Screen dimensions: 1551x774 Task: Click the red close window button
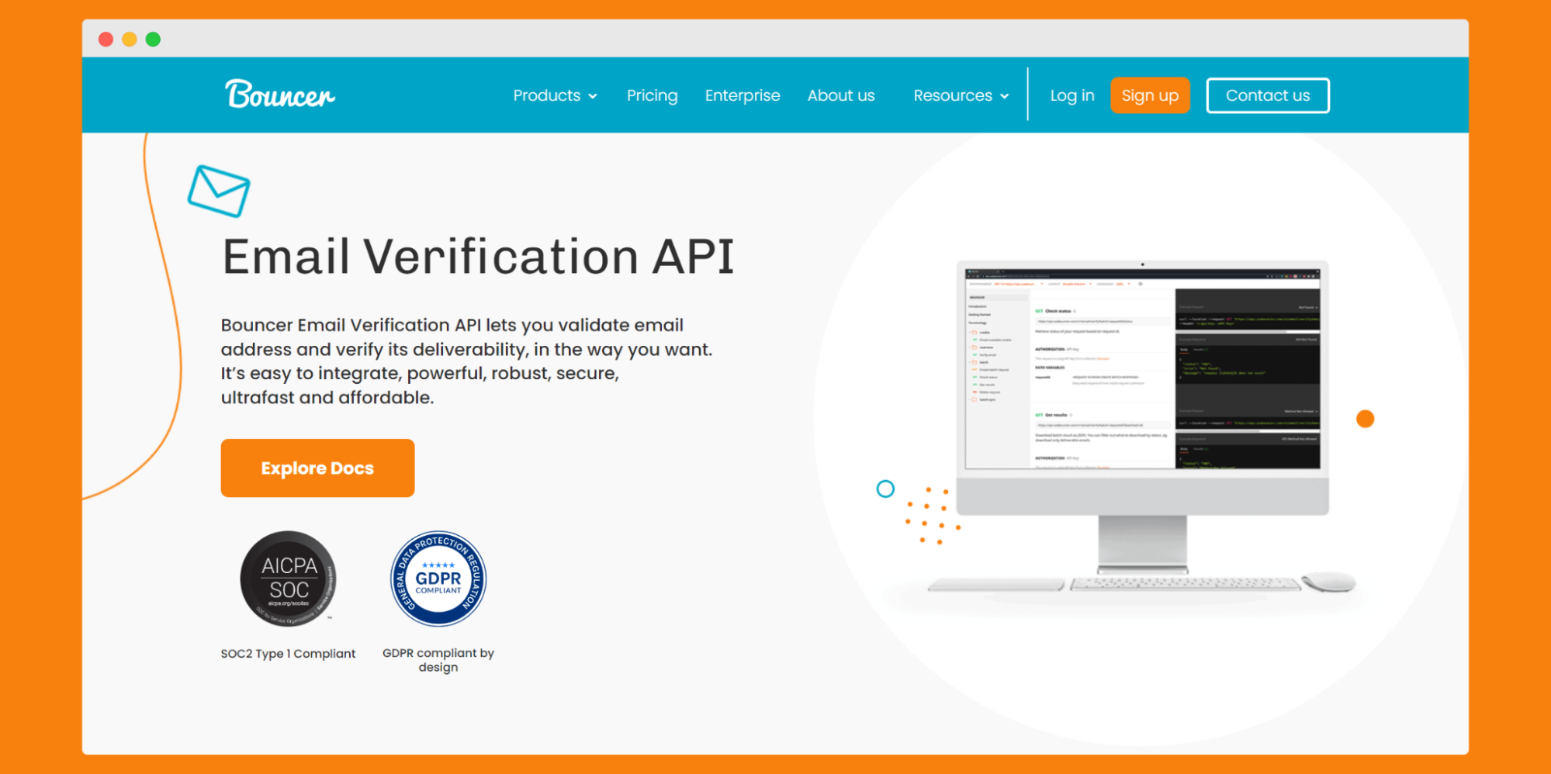tap(106, 39)
